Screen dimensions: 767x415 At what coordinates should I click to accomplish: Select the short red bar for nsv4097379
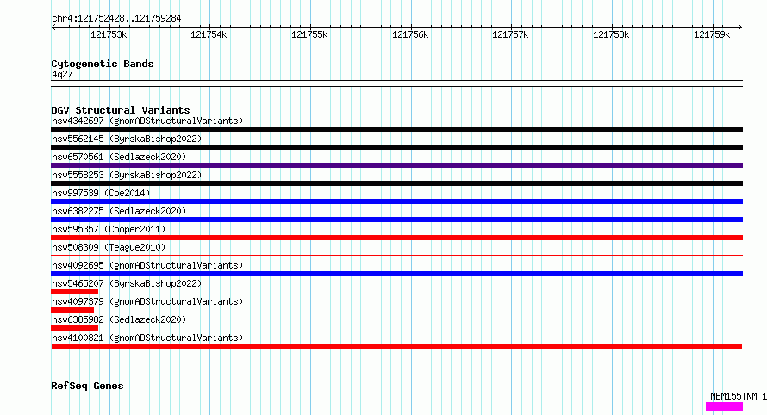pos(72,310)
